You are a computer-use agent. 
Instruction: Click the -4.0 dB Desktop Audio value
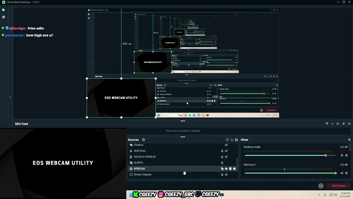point(344,147)
